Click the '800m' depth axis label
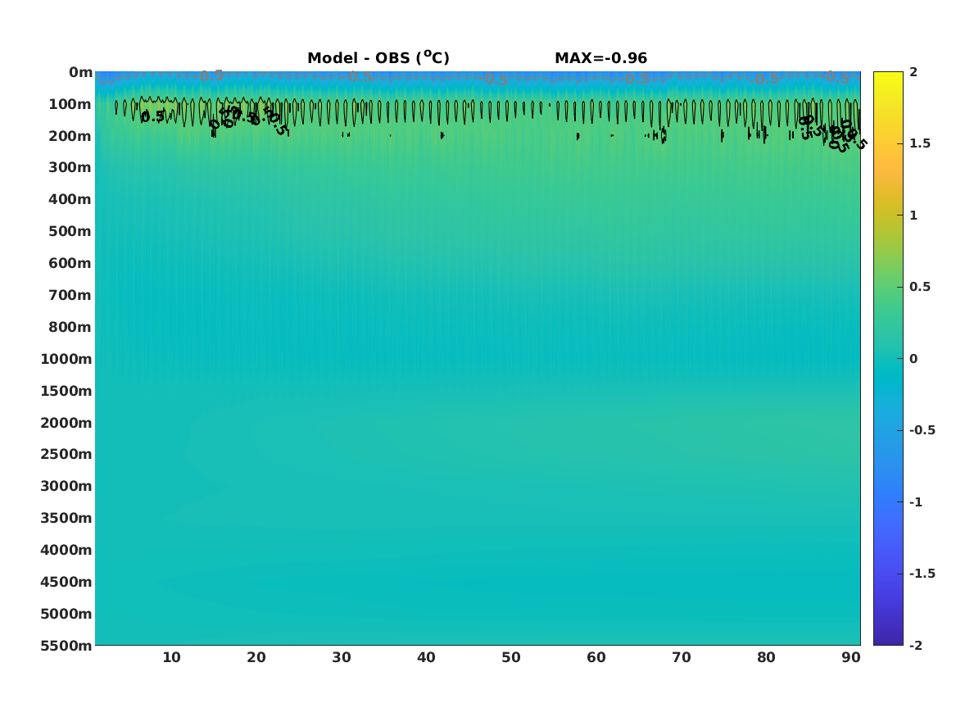 point(70,327)
